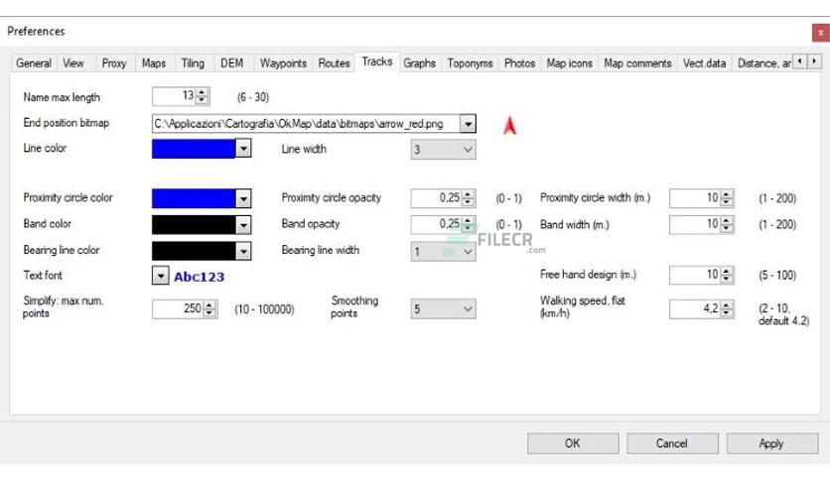Decrease Name max length value
This screenshot has height=480, width=830.
(x=202, y=100)
